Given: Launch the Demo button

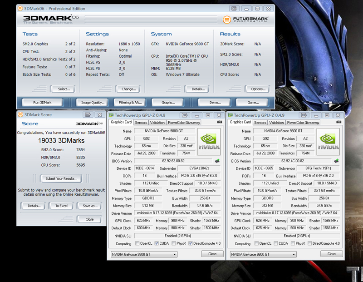Looking at the screenshot, I should (x=215, y=103).
